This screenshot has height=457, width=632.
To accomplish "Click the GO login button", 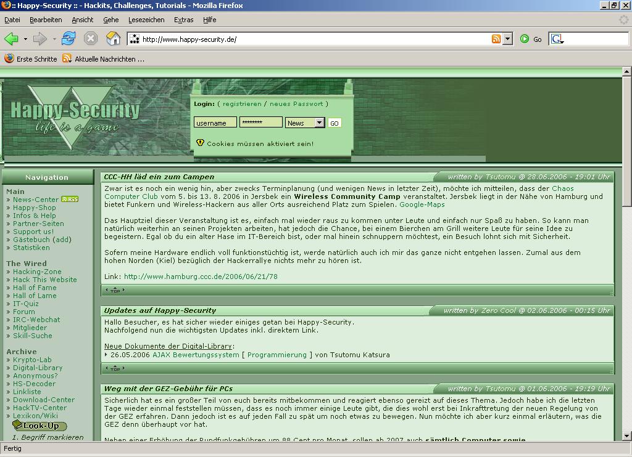I will coord(334,123).
